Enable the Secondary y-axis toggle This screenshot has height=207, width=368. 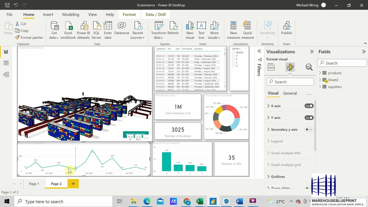point(309,129)
